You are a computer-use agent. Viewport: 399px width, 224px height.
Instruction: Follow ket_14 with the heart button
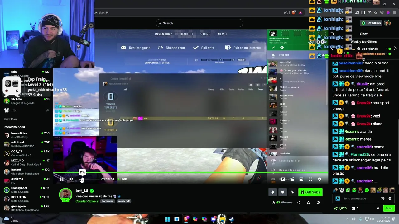tap(282, 192)
